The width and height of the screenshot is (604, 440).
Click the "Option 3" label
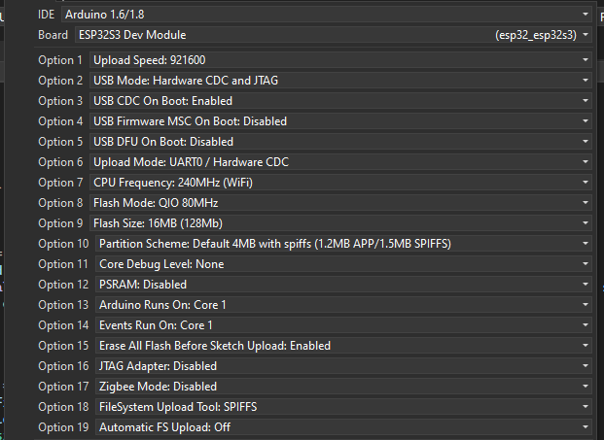60,101
